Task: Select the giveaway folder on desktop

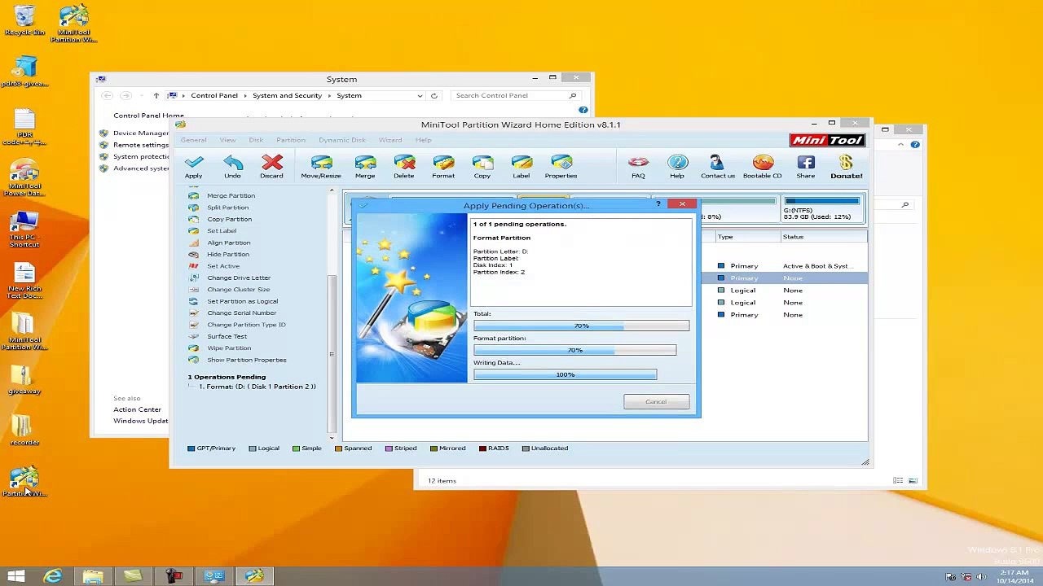Action: click(x=24, y=379)
